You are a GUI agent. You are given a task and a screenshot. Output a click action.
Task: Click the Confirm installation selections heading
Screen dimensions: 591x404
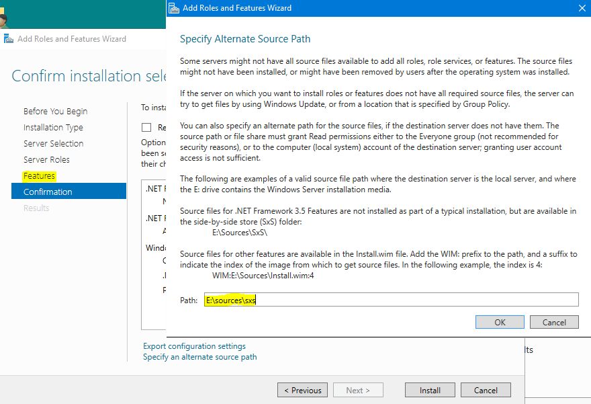pos(89,76)
